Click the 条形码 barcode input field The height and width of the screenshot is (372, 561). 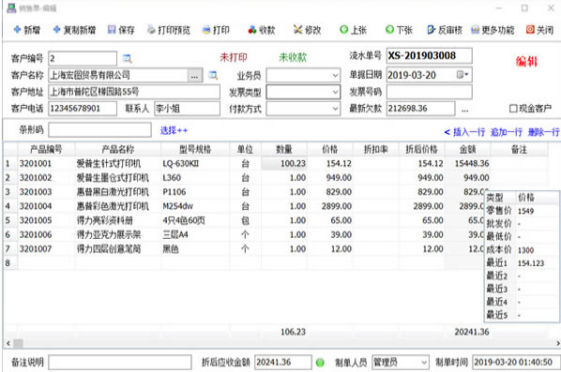point(99,130)
